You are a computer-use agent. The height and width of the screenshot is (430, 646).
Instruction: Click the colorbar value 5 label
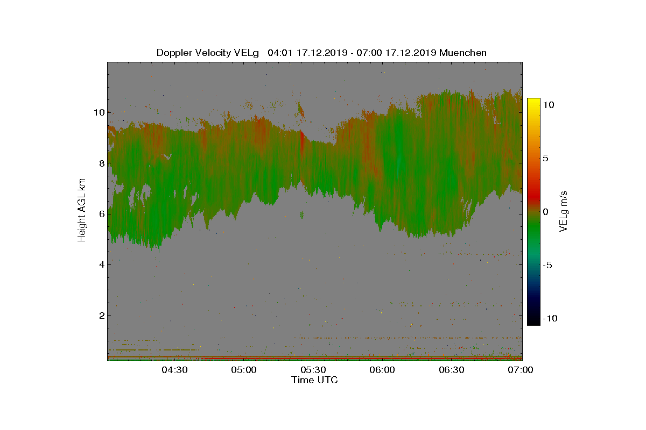pyautogui.click(x=545, y=159)
